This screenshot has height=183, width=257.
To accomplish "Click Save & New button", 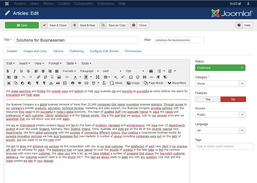I will point(84,25).
